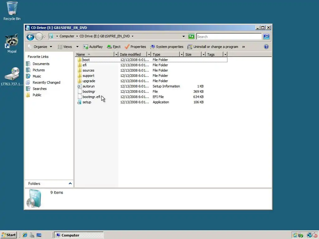Open Searches in Favorite Links
Viewport: 319px width, 239px height.
pos(36,89)
